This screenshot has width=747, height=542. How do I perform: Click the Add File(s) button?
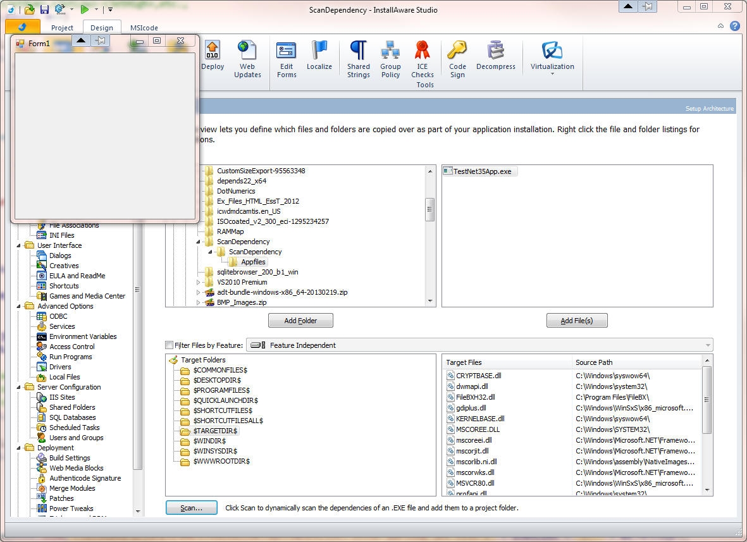click(x=577, y=321)
